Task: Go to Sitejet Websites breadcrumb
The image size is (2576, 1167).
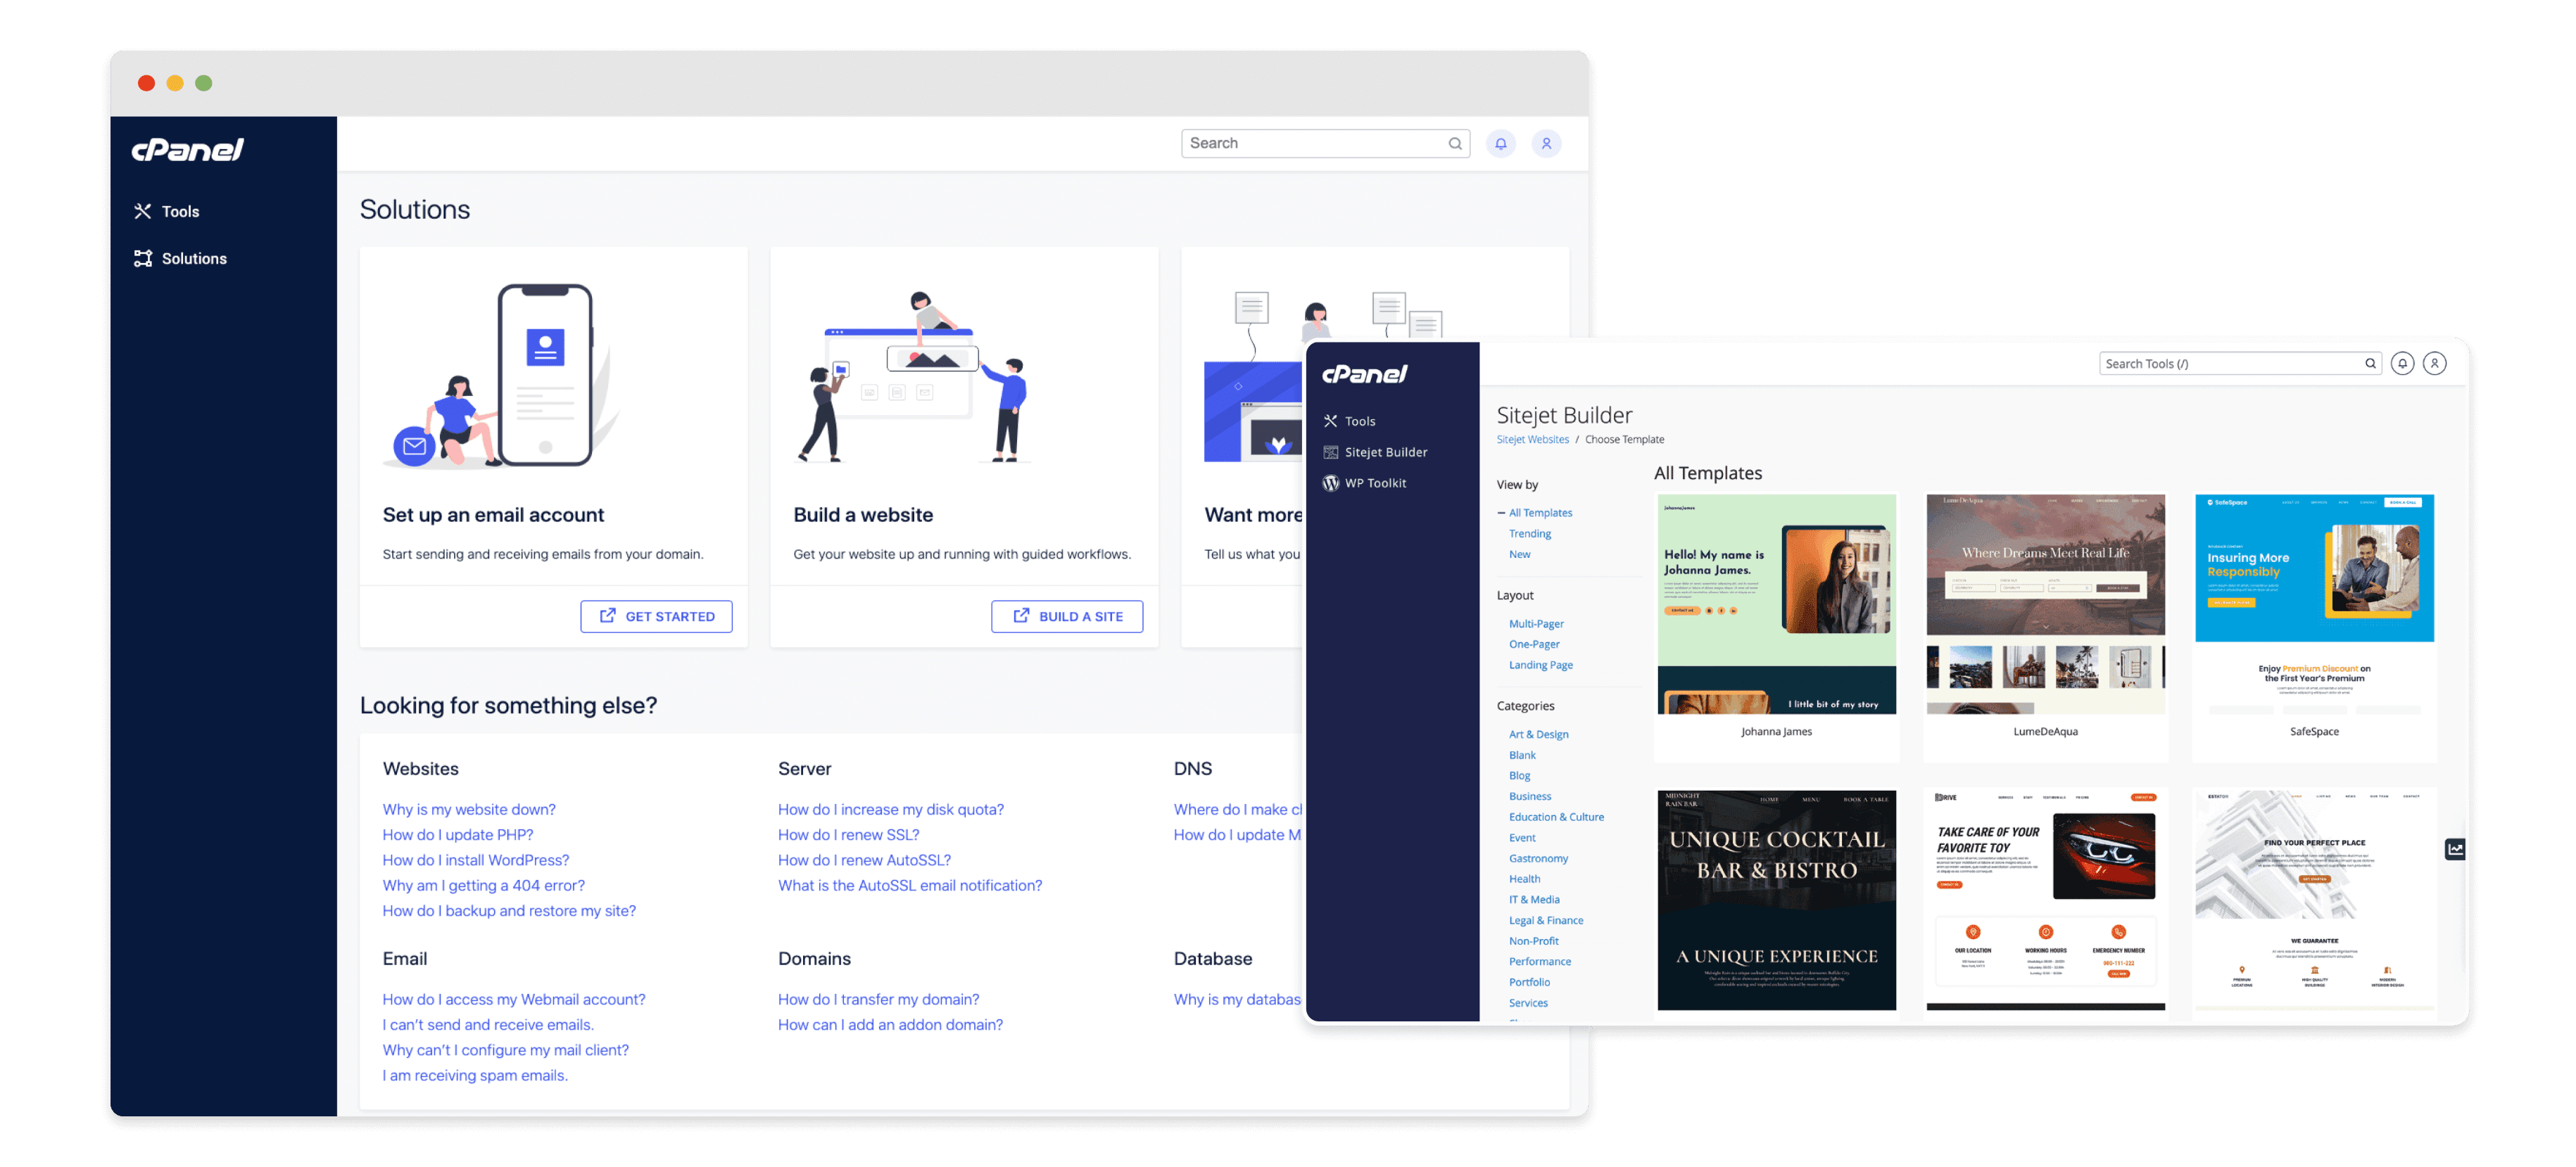Action: (x=1533, y=440)
